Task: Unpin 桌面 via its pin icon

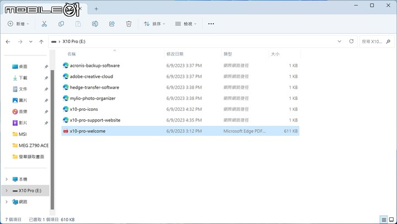Action: coord(46,67)
